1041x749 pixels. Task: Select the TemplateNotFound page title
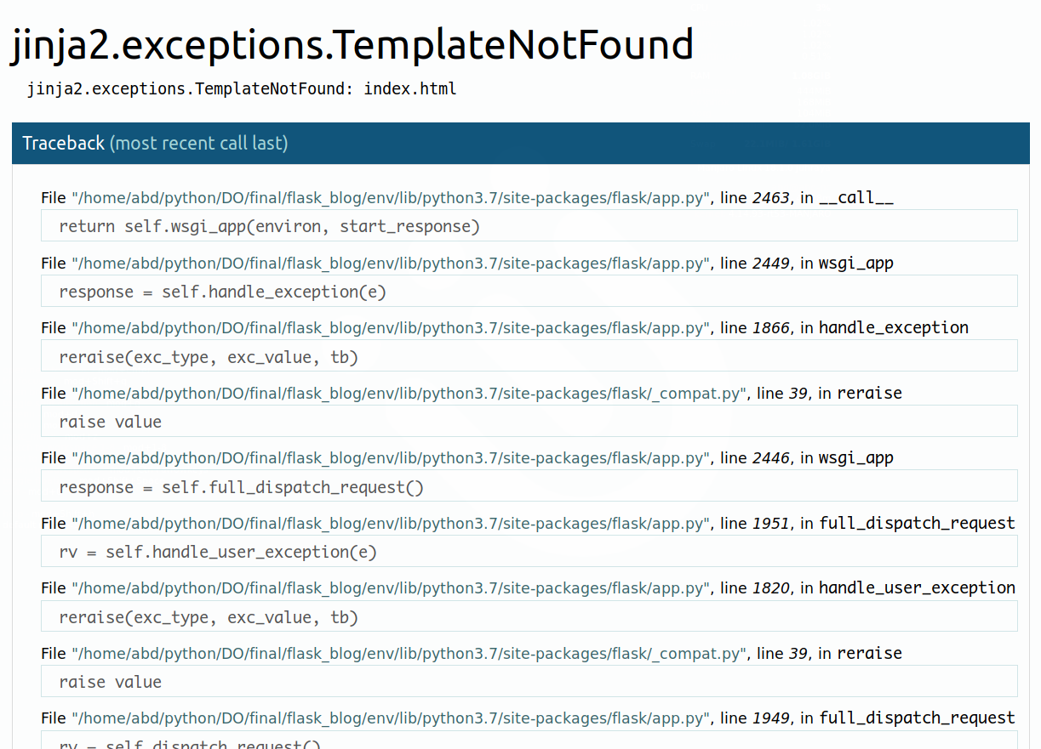[x=352, y=44]
